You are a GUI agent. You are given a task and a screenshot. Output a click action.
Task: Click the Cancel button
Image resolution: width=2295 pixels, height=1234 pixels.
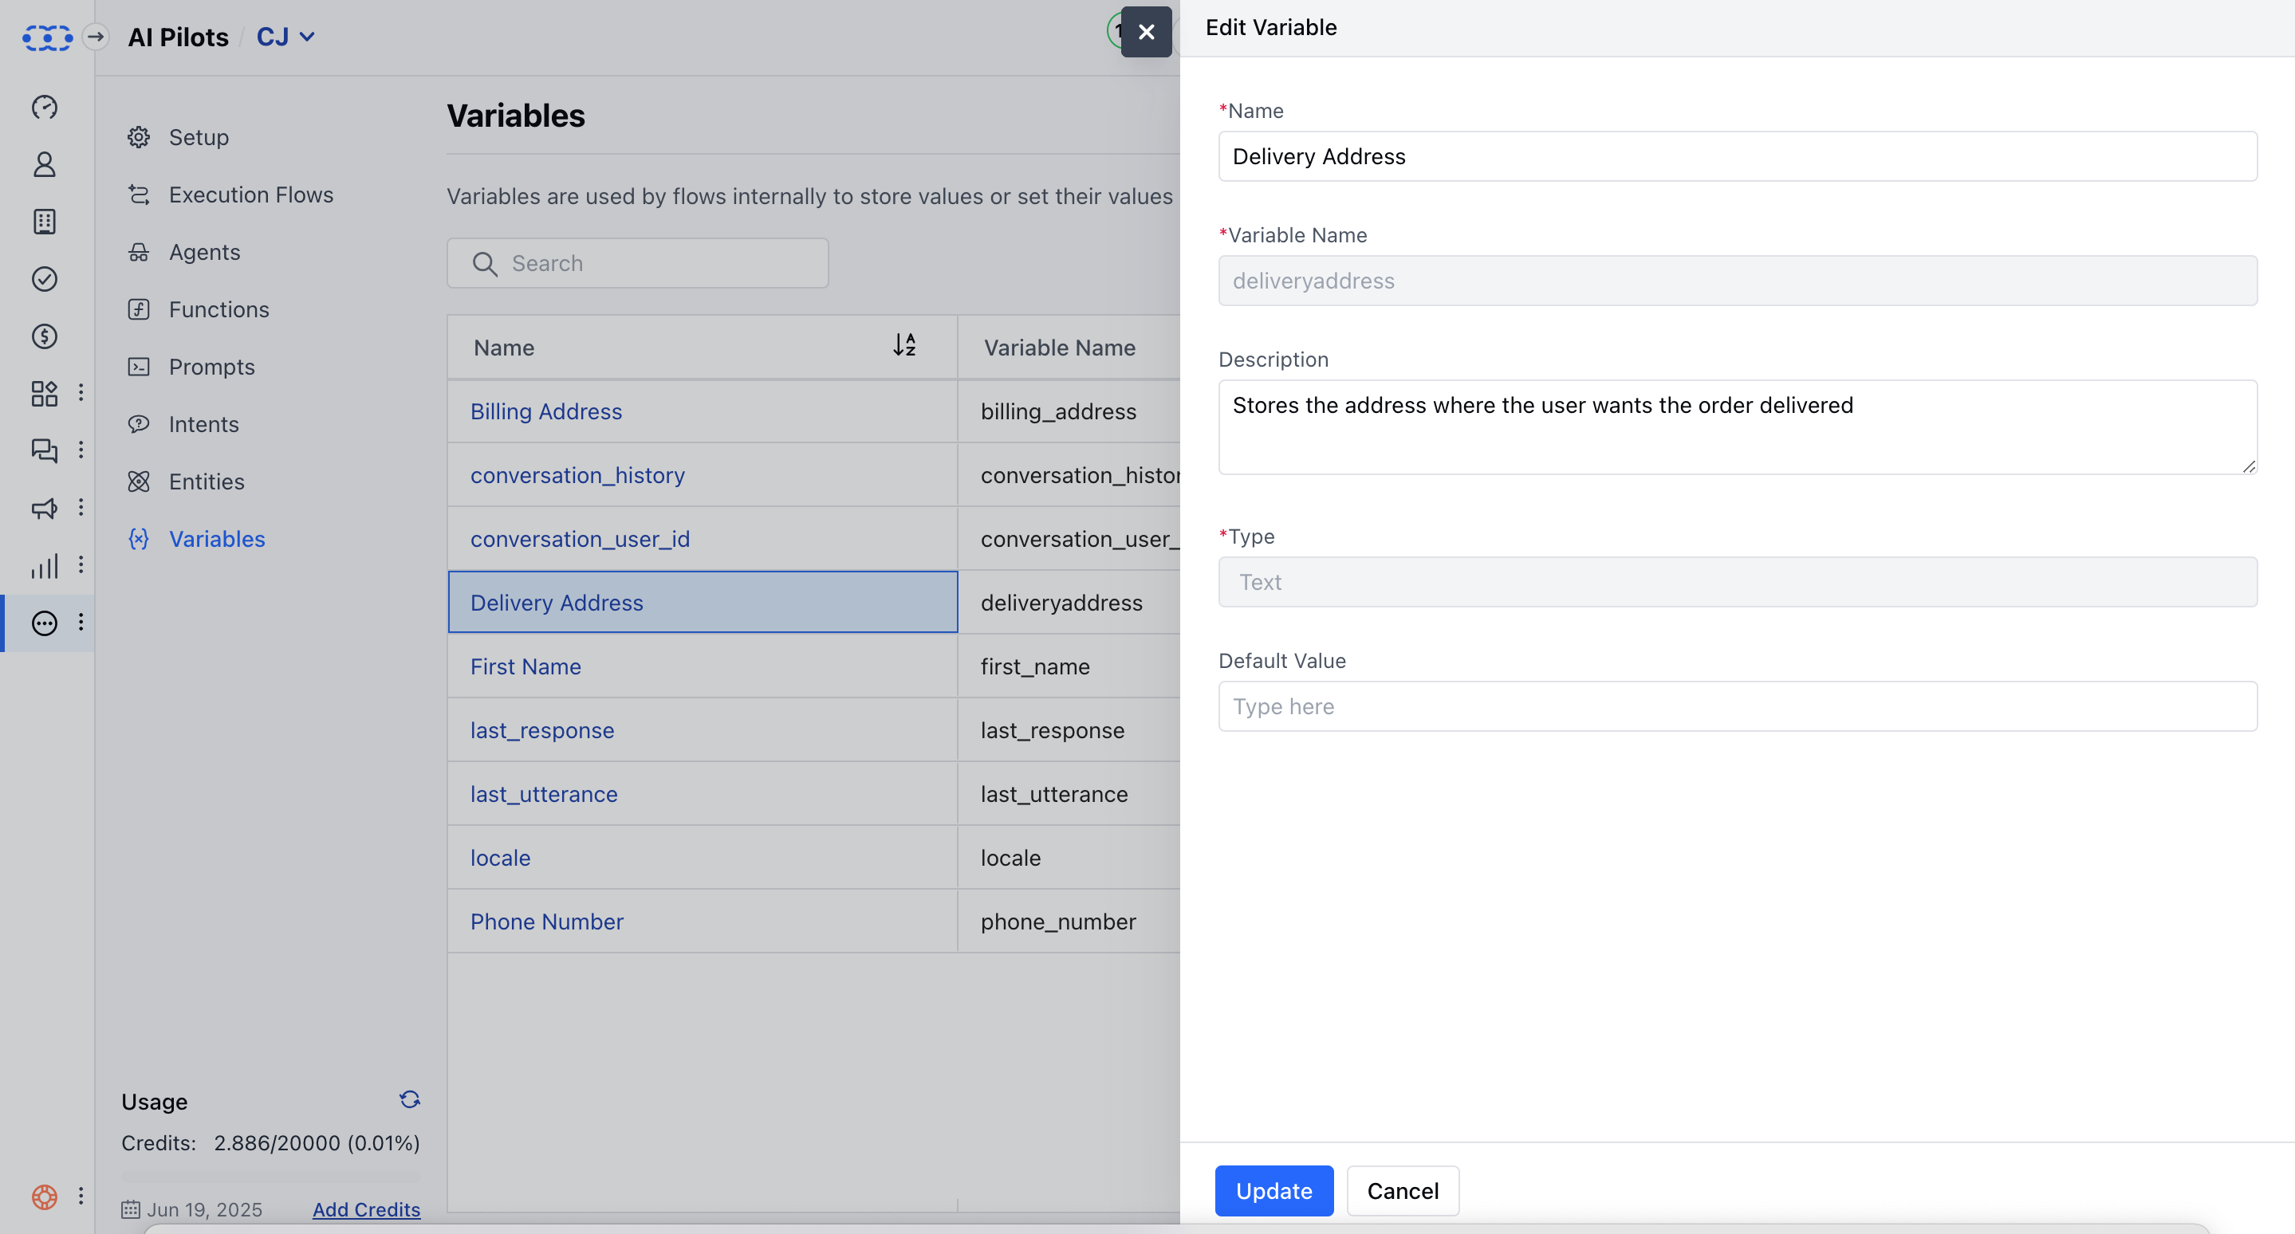point(1403,1190)
